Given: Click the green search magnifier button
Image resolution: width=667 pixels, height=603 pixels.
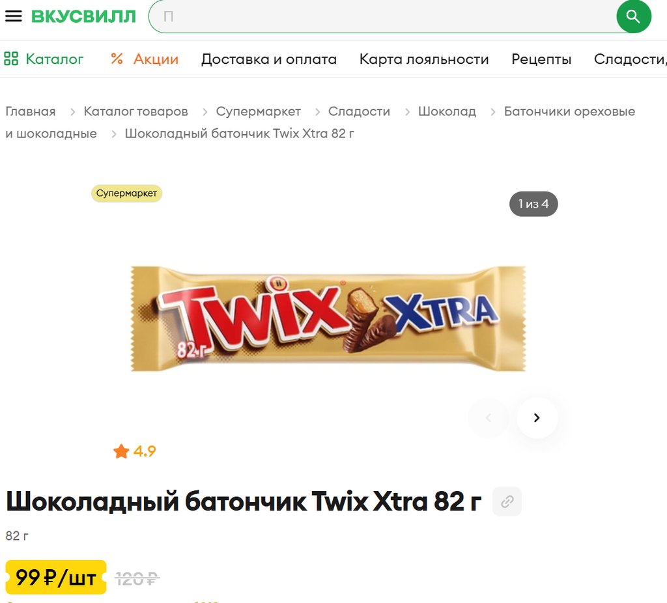Looking at the screenshot, I should click(x=633, y=16).
